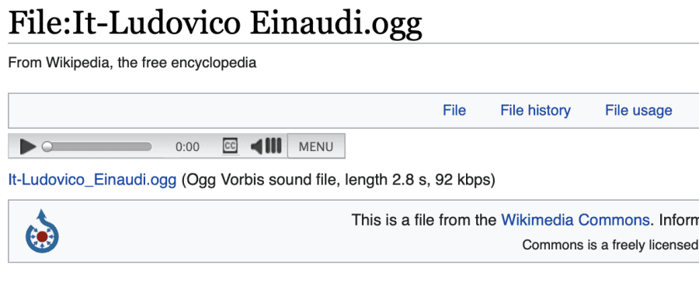699x282 pixels.
Task: Open the It-Ludovico_Einaudi.ogg file link
Action: tap(92, 181)
